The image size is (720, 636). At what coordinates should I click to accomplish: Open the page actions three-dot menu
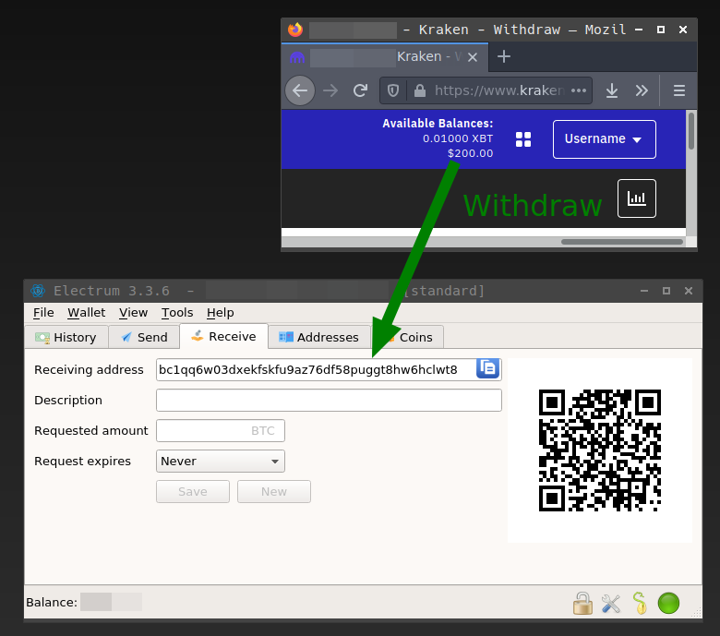579,90
